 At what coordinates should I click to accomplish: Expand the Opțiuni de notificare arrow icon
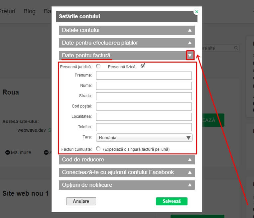pos(190,185)
